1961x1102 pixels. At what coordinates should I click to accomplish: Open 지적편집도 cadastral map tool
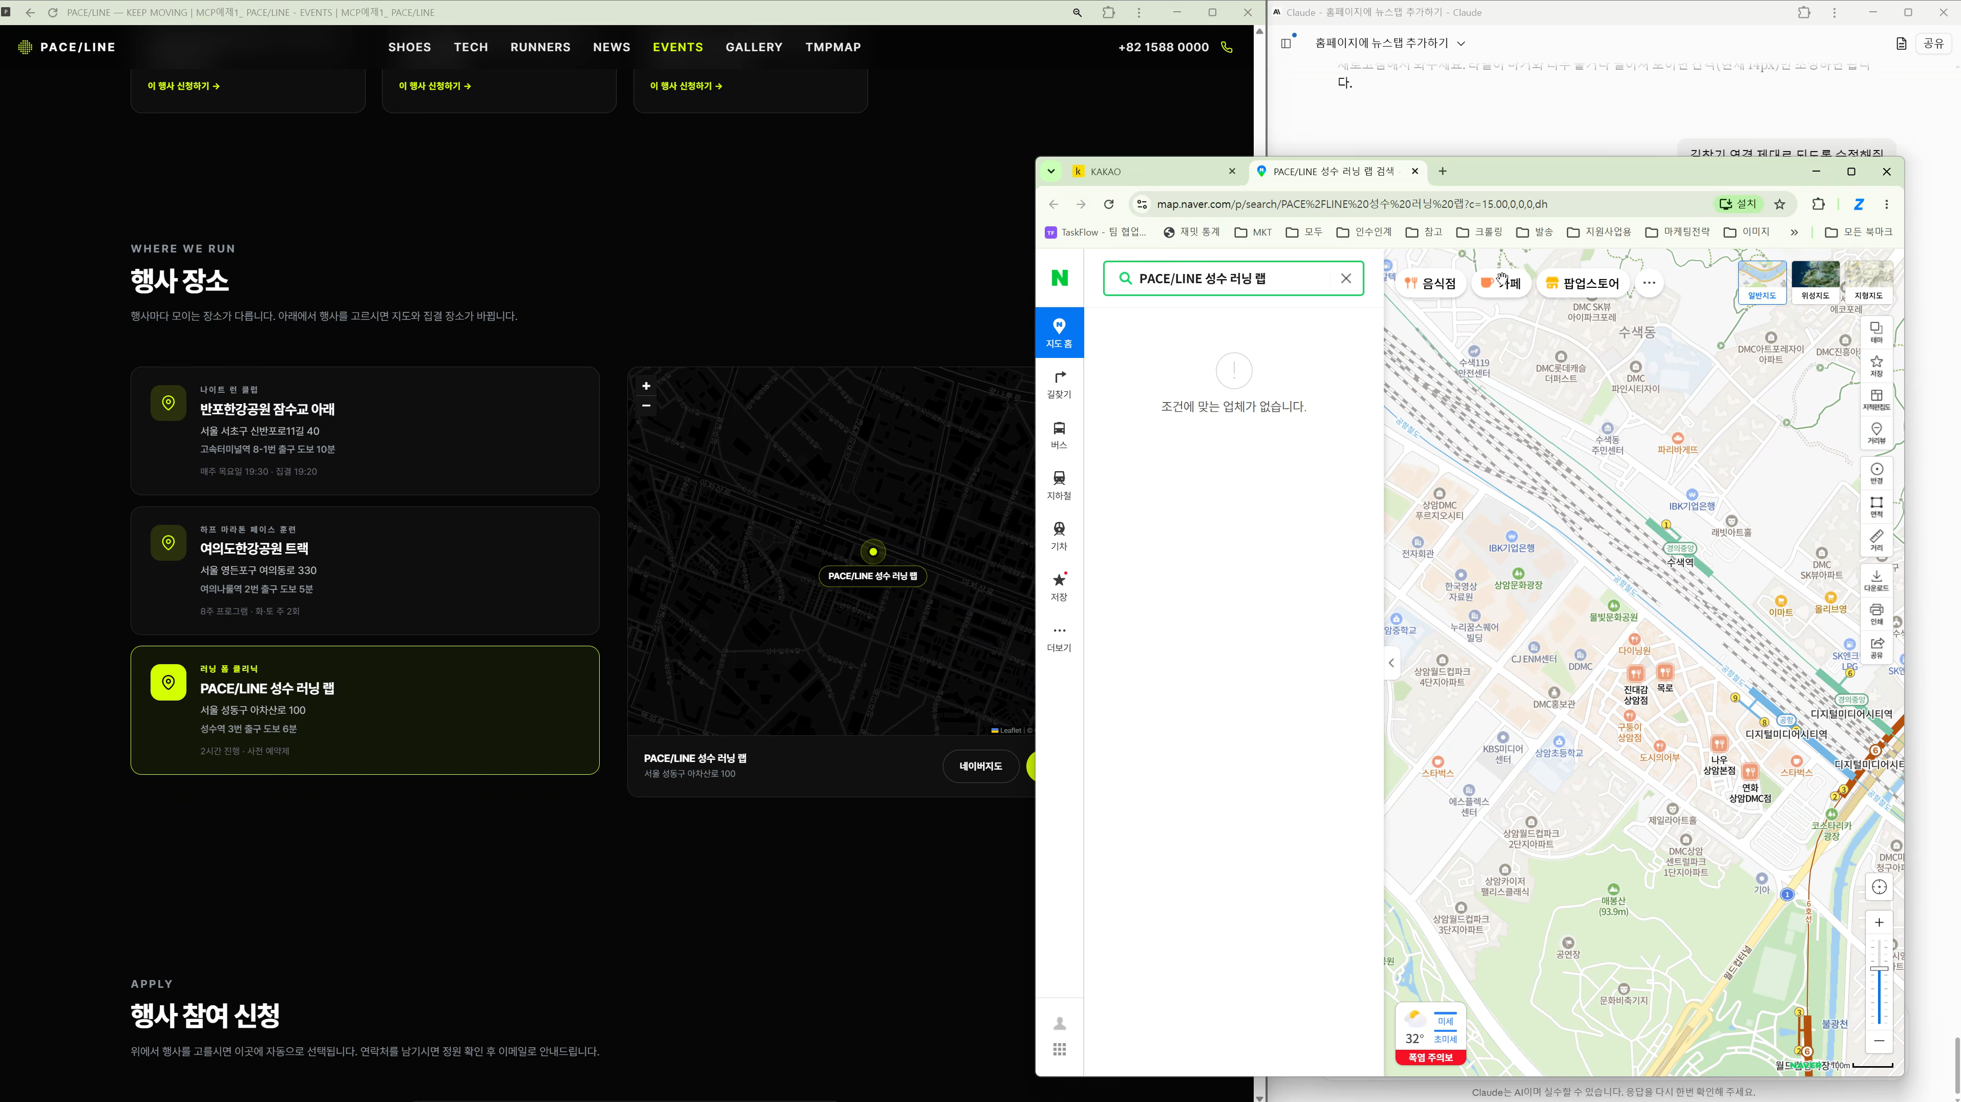click(x=1876, y=399)
